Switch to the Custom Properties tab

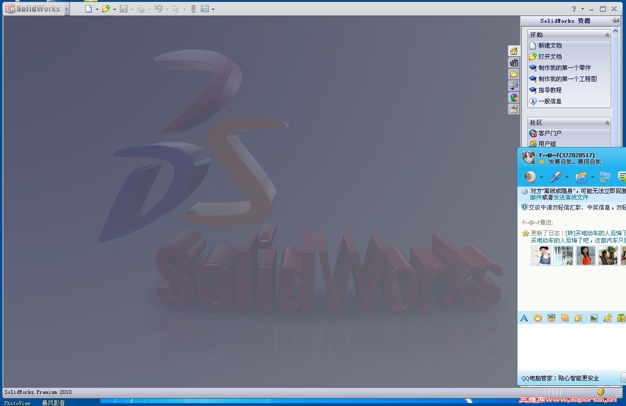pyautogui.click(x=514, y=109)
